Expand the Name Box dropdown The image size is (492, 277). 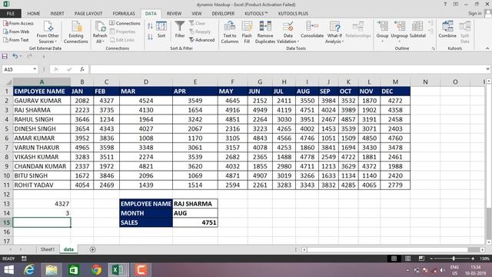pyautogui.click(x=35, y=69)
